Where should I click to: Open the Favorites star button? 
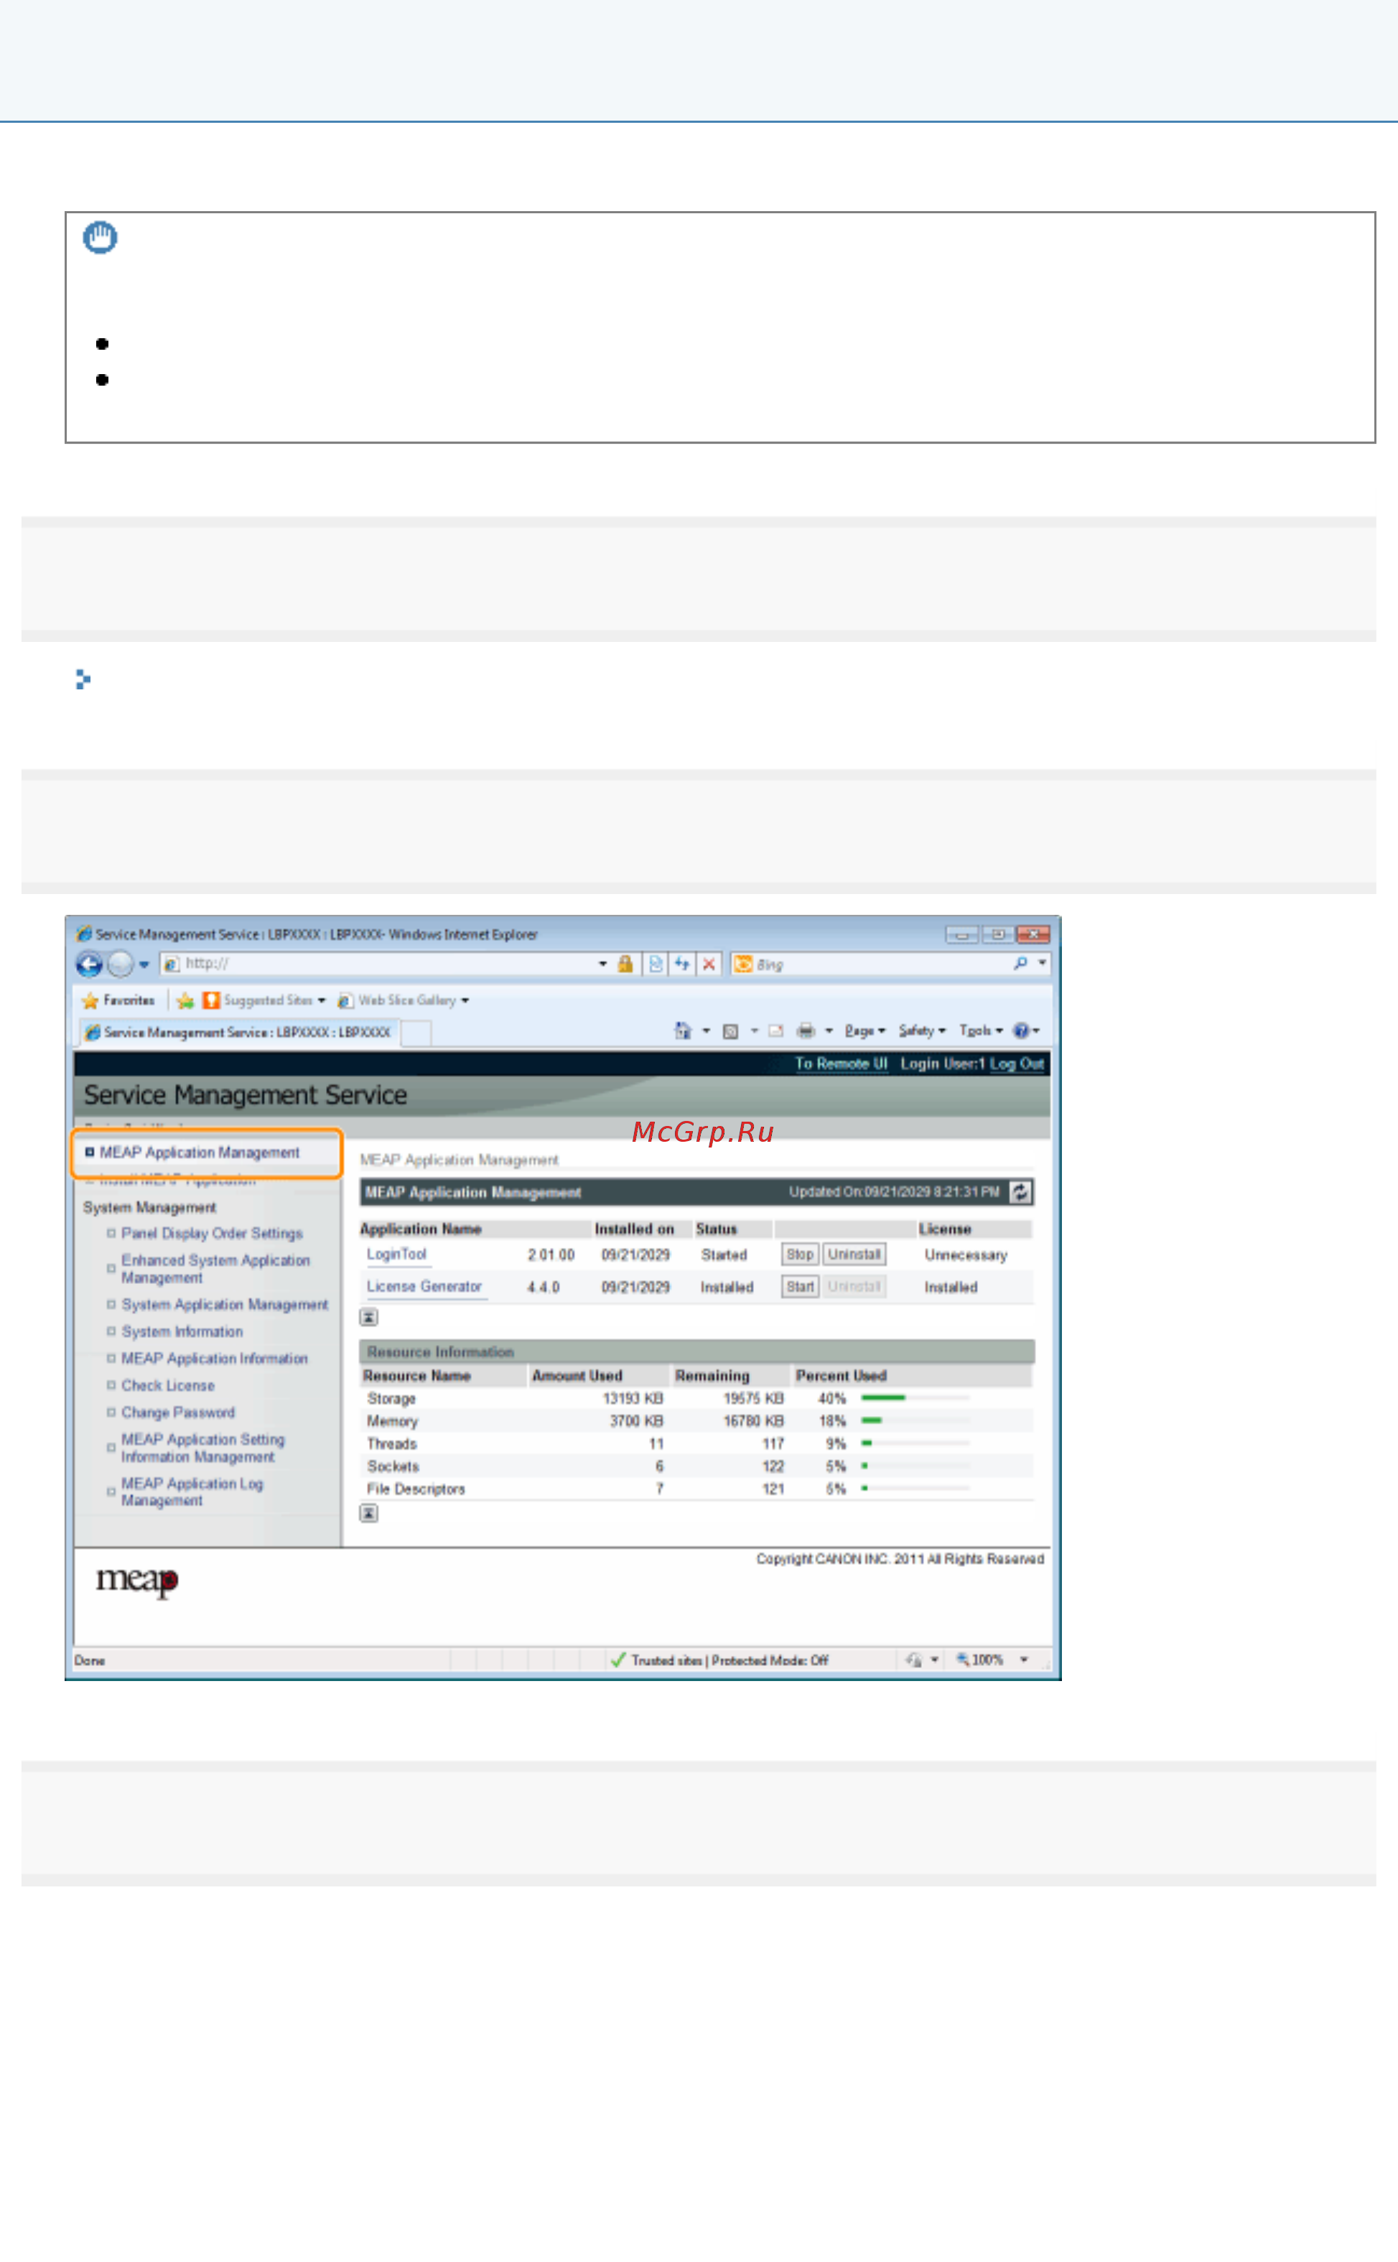click(118, 1000)
